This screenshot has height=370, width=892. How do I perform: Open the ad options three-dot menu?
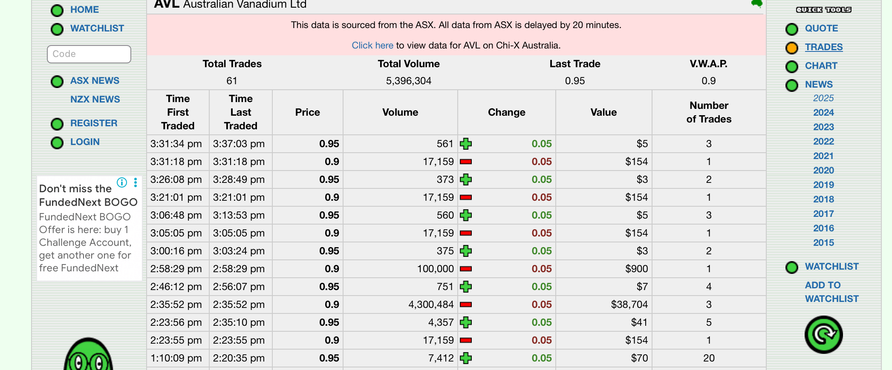click(136, 182)
